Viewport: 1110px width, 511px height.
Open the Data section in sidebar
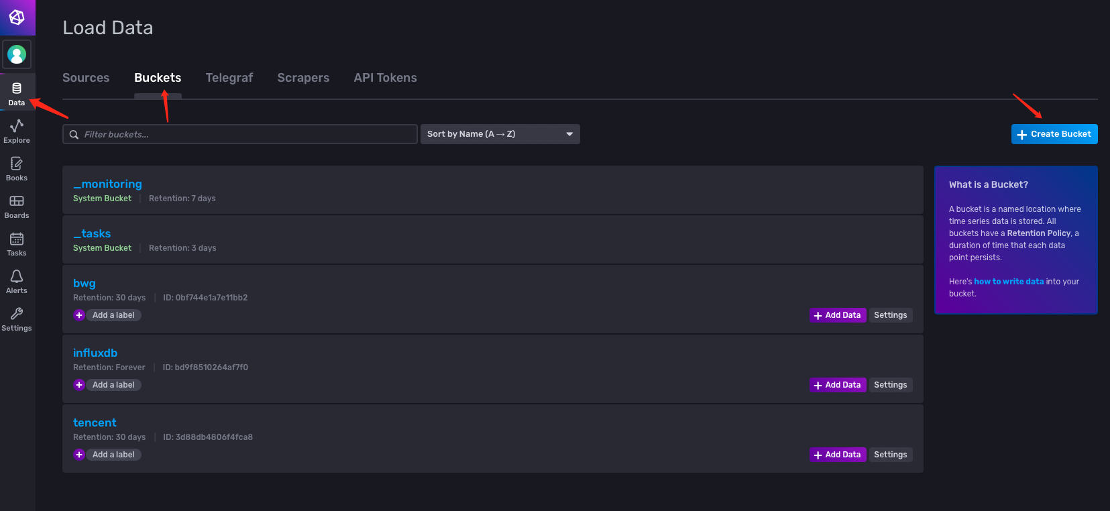pyautogui.click(x=17, y=93)
